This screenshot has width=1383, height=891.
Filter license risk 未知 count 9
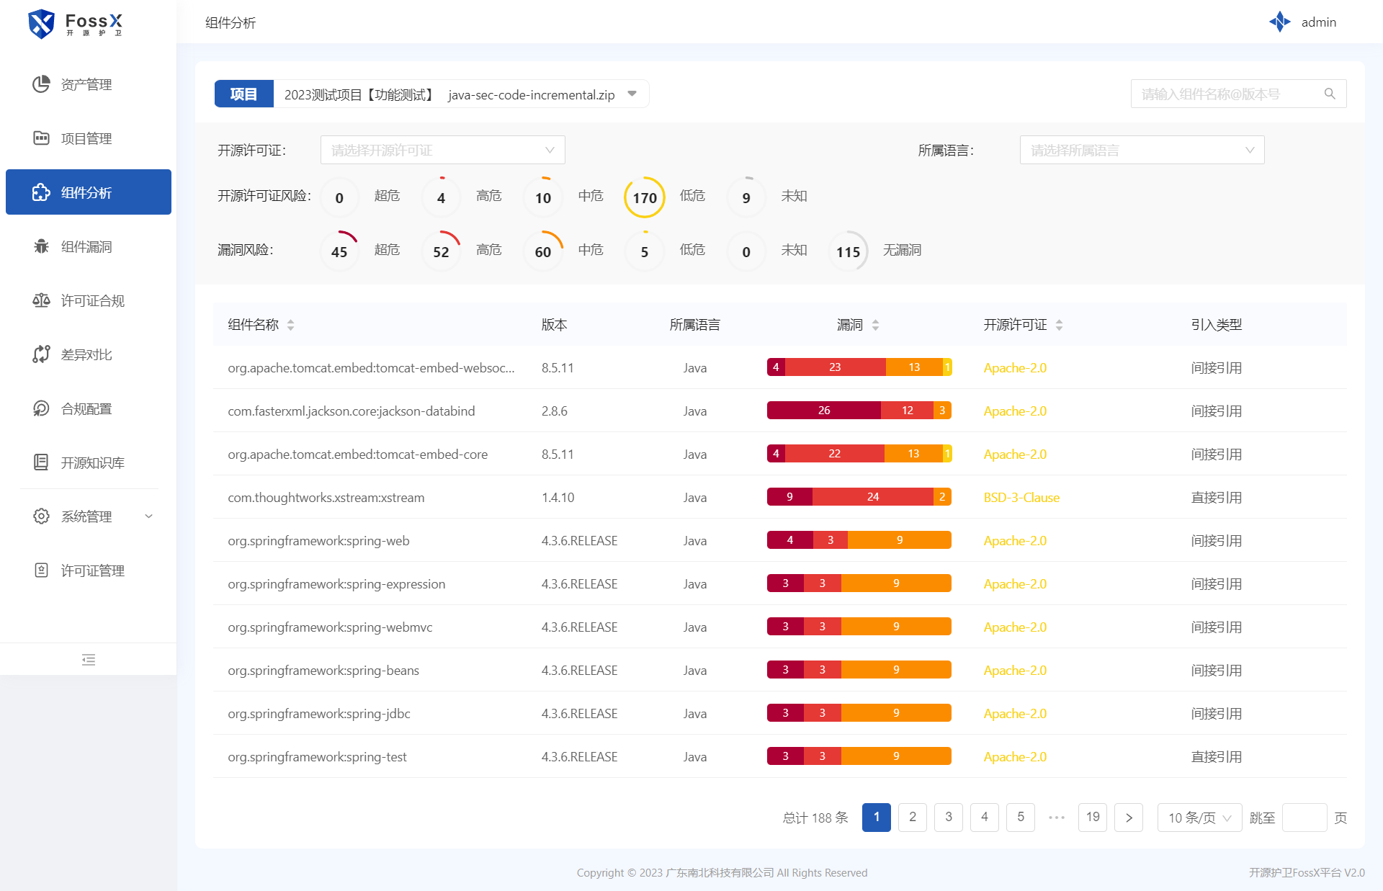[746, 197]
